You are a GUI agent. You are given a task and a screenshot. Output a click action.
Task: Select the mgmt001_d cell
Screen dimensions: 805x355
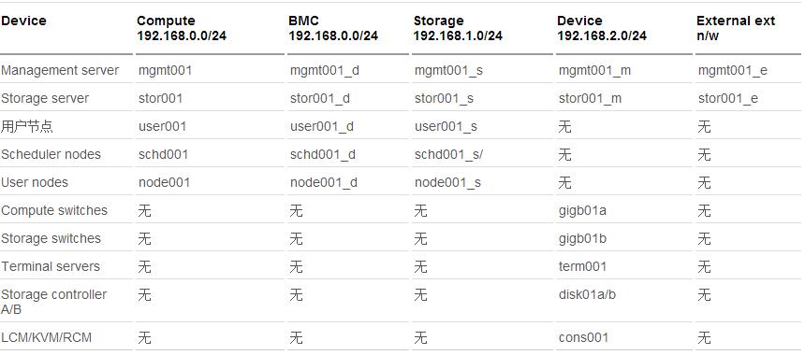pyautogui.click(x=325, y=70)
